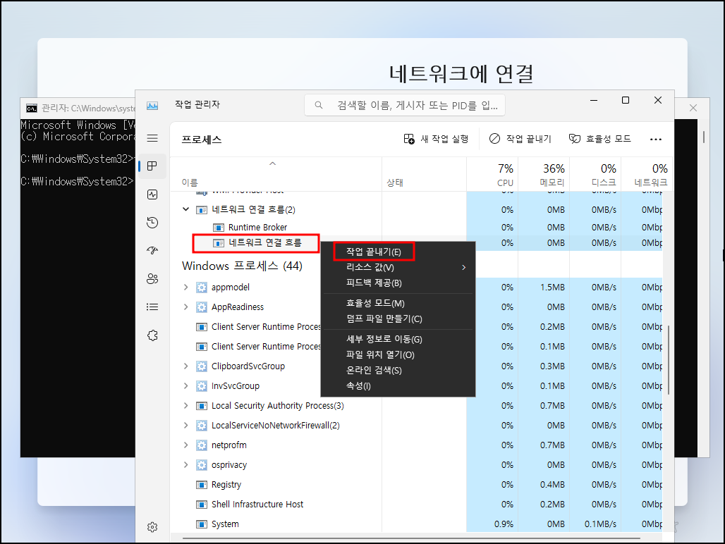Click the 새 작업 실행 button

(436, 139)
